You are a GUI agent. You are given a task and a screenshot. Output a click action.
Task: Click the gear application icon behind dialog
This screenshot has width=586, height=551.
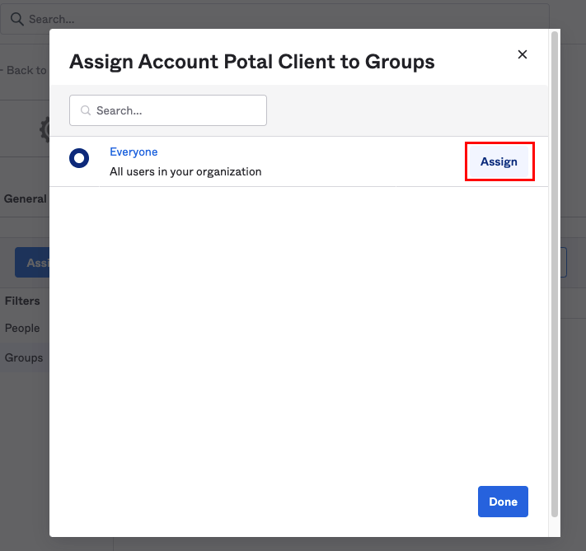pyautogui.click(x=45, y=128)
